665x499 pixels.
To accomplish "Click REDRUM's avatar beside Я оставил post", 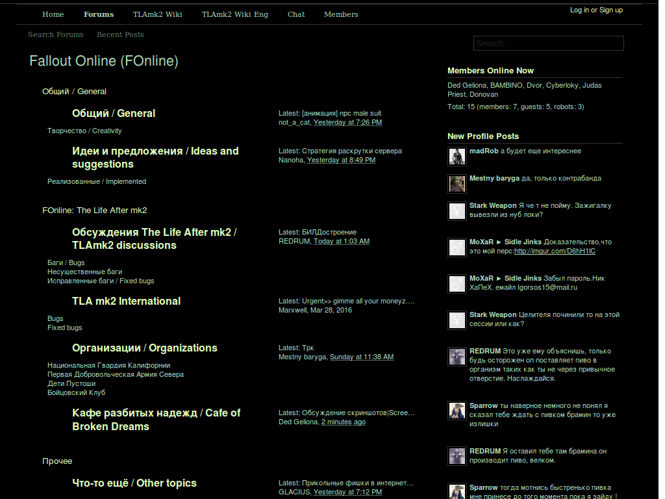I will click(457, 457).
